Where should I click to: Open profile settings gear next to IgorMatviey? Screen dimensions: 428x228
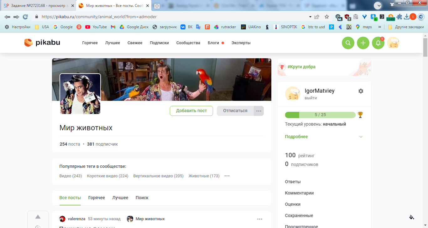(x=361, y=91)
